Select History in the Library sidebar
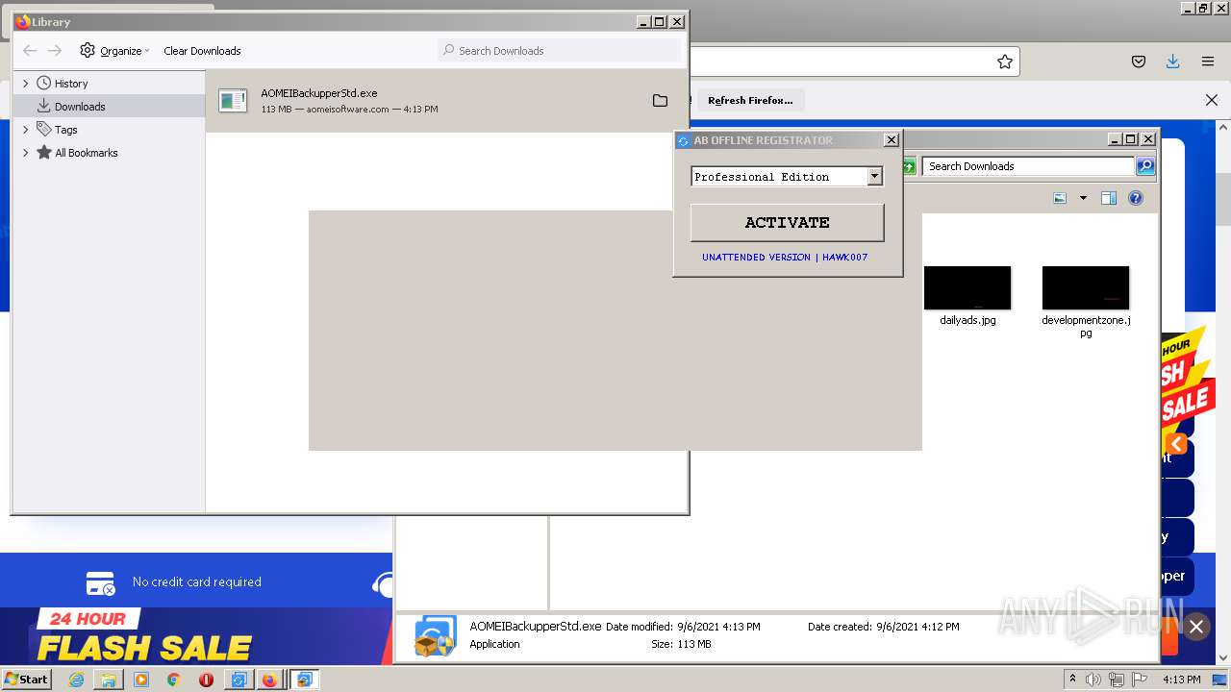The height and width of the screenshot is (692, 1231). click(71, 84)
